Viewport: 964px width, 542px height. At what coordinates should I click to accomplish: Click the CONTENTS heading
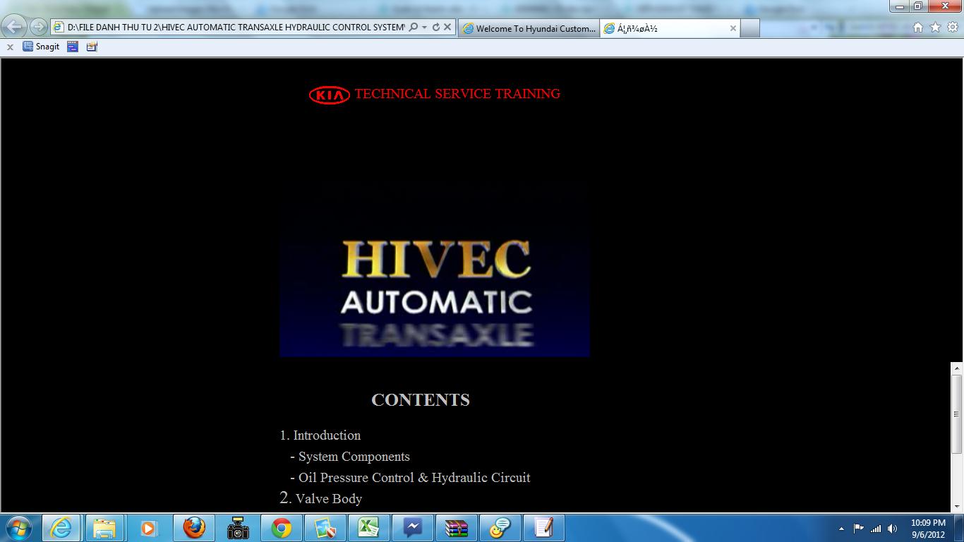coord(421,399)
